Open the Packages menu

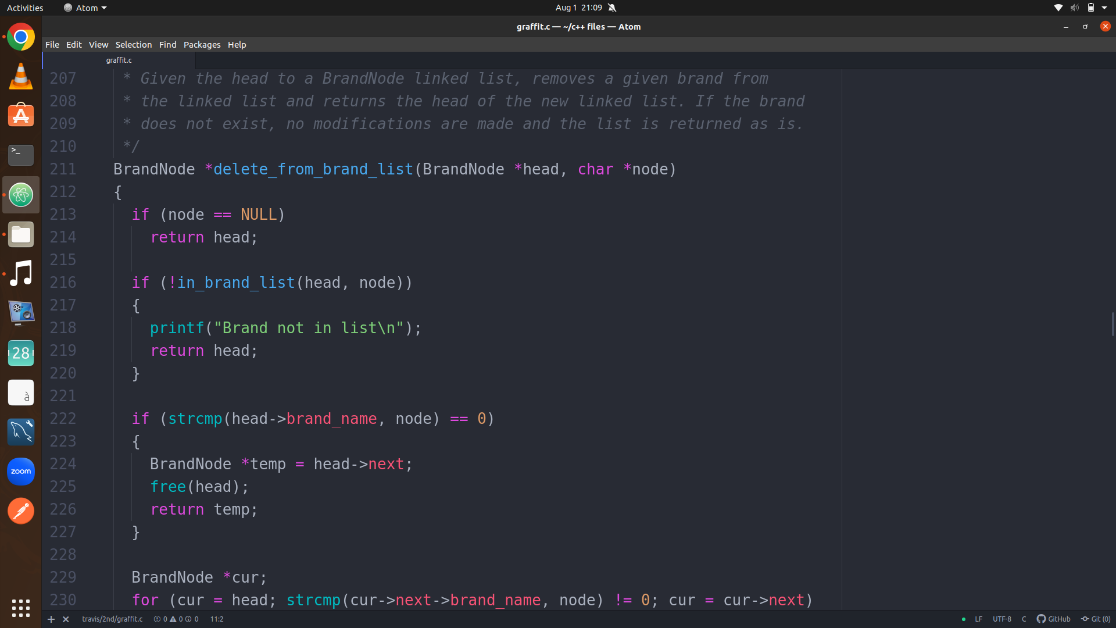pyautogui.click(x=202, y=45)
